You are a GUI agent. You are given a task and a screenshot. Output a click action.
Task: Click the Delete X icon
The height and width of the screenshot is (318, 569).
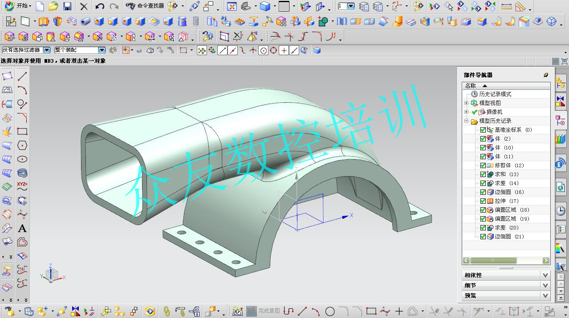pyautogui.click(x=84, y=6)
